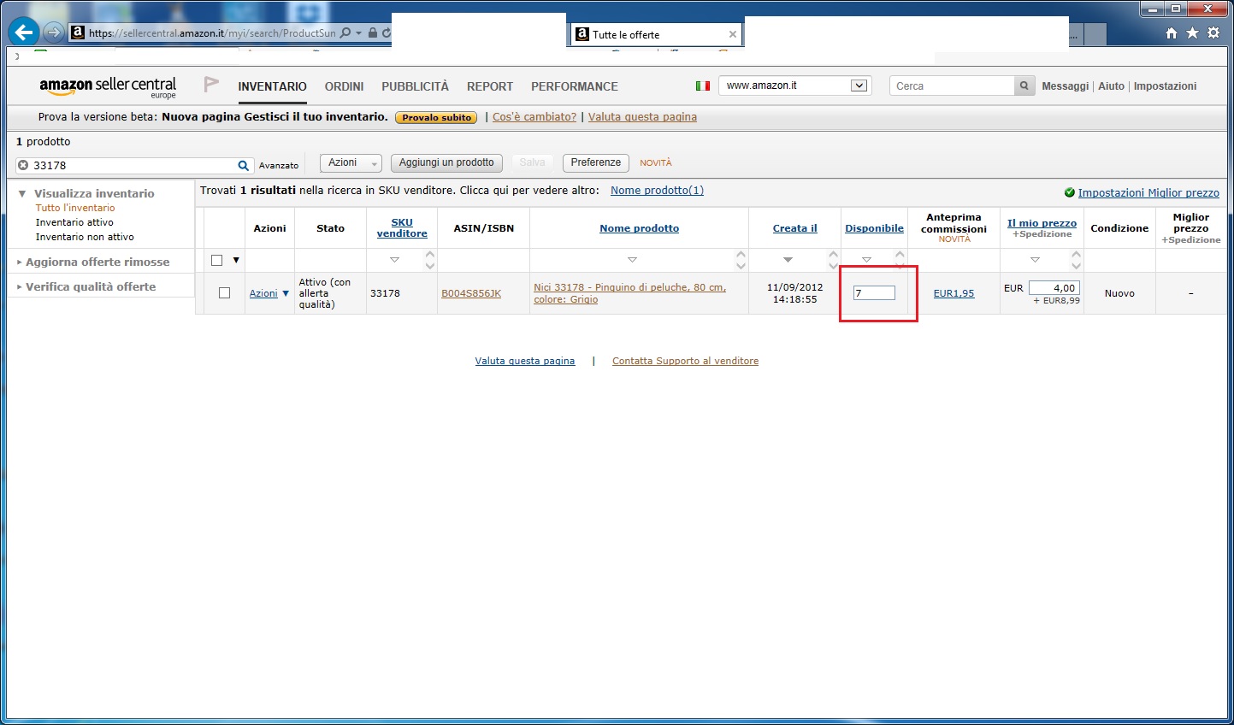Open the row Azioni dropdown for SKU 33178
Viewport: 1234px width, 725px height.
(x=269, y=293)
